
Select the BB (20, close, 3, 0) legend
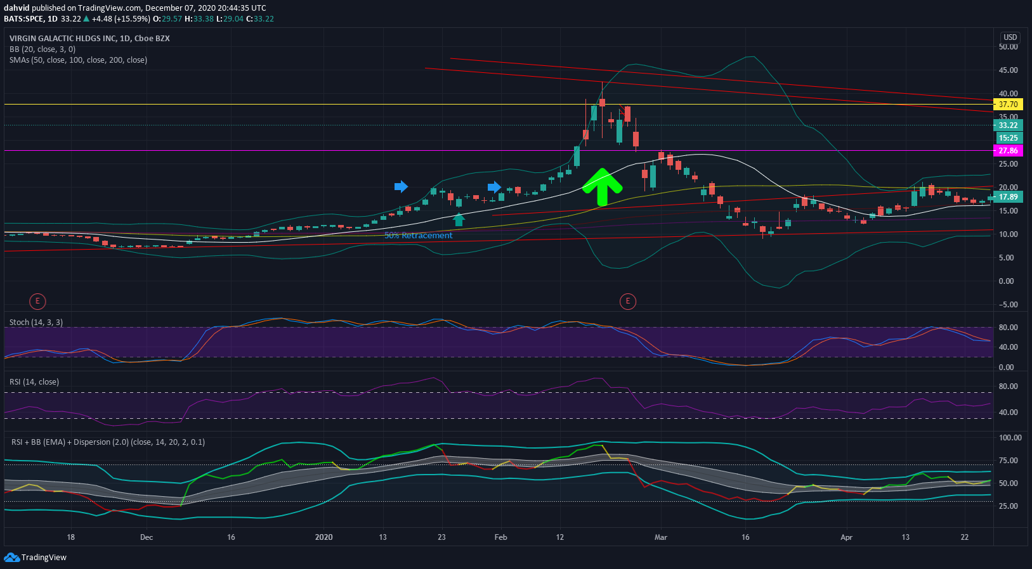42,49
